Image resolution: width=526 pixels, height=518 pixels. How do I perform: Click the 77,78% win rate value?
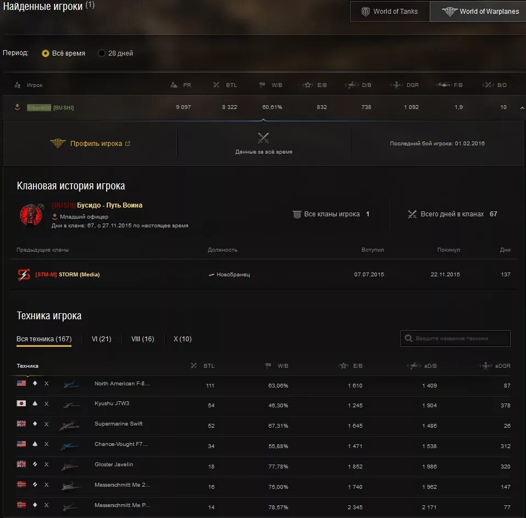[x=278, y=467]
